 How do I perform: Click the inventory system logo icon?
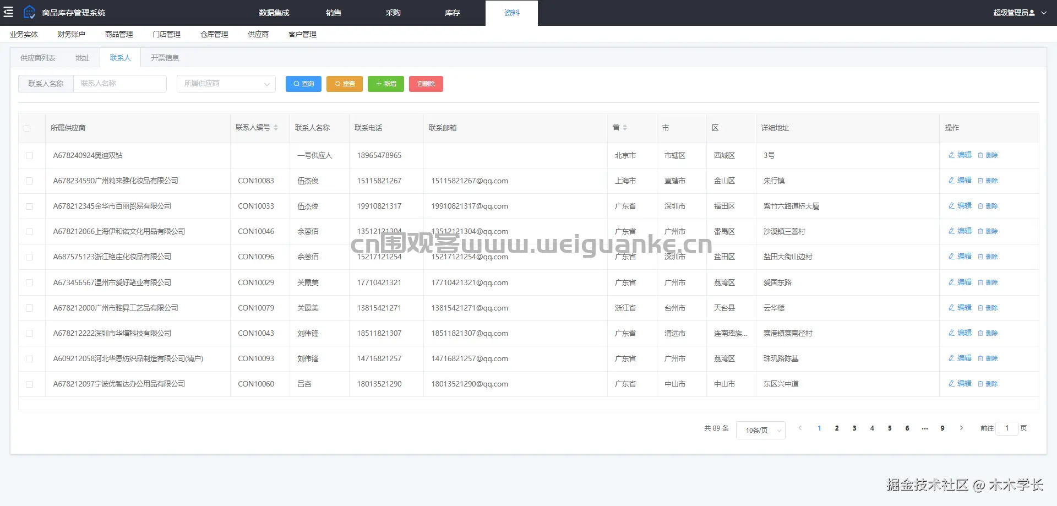(29, 12)
